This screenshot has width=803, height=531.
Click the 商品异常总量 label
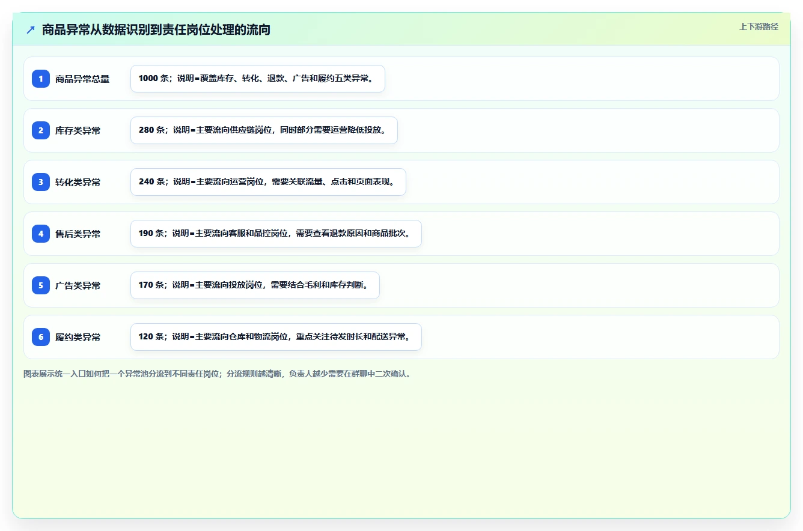(x=82, y=79)
